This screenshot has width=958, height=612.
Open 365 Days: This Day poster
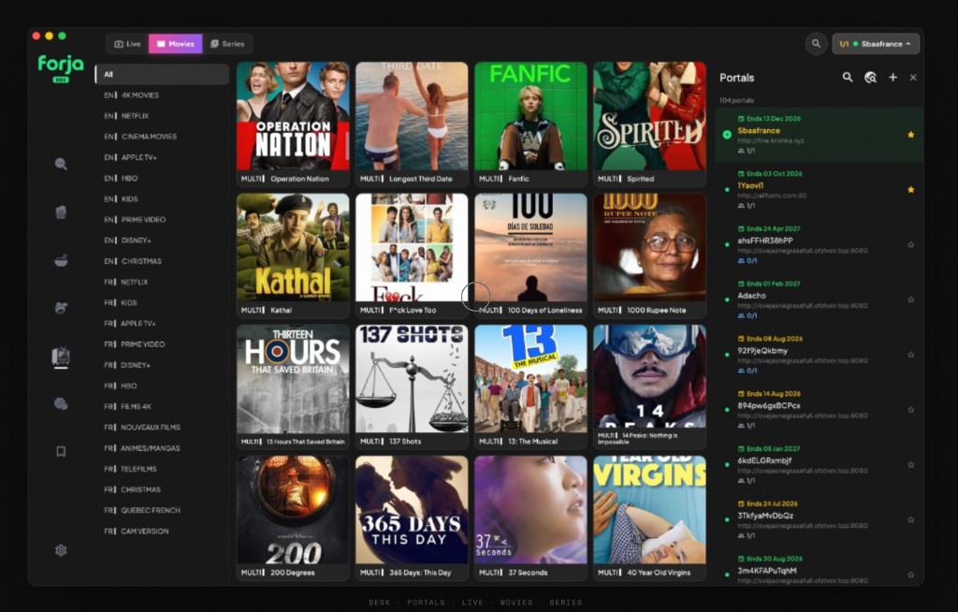point(412,510)
